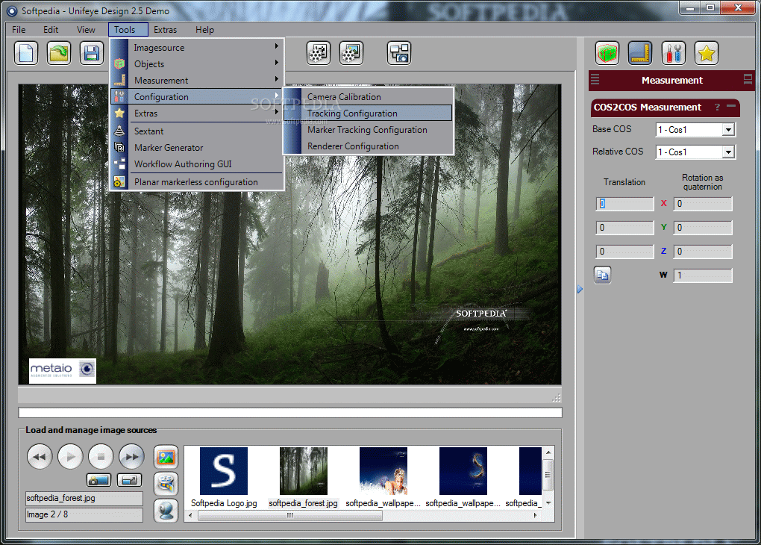The height and width of the screenshot is (545, 761).
Task: Open the Extras star panel icon
Action: tap(707, 53)
